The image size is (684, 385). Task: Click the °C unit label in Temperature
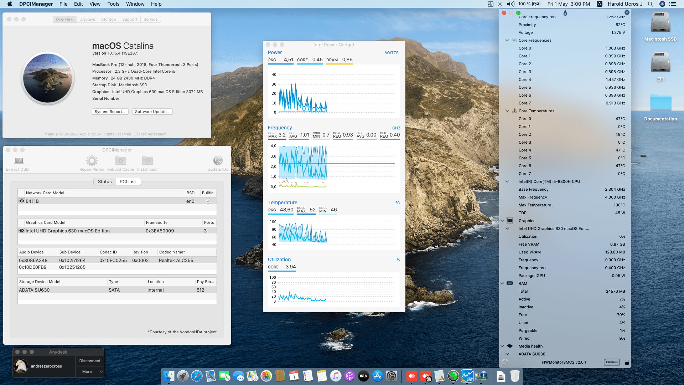(398, 203)
